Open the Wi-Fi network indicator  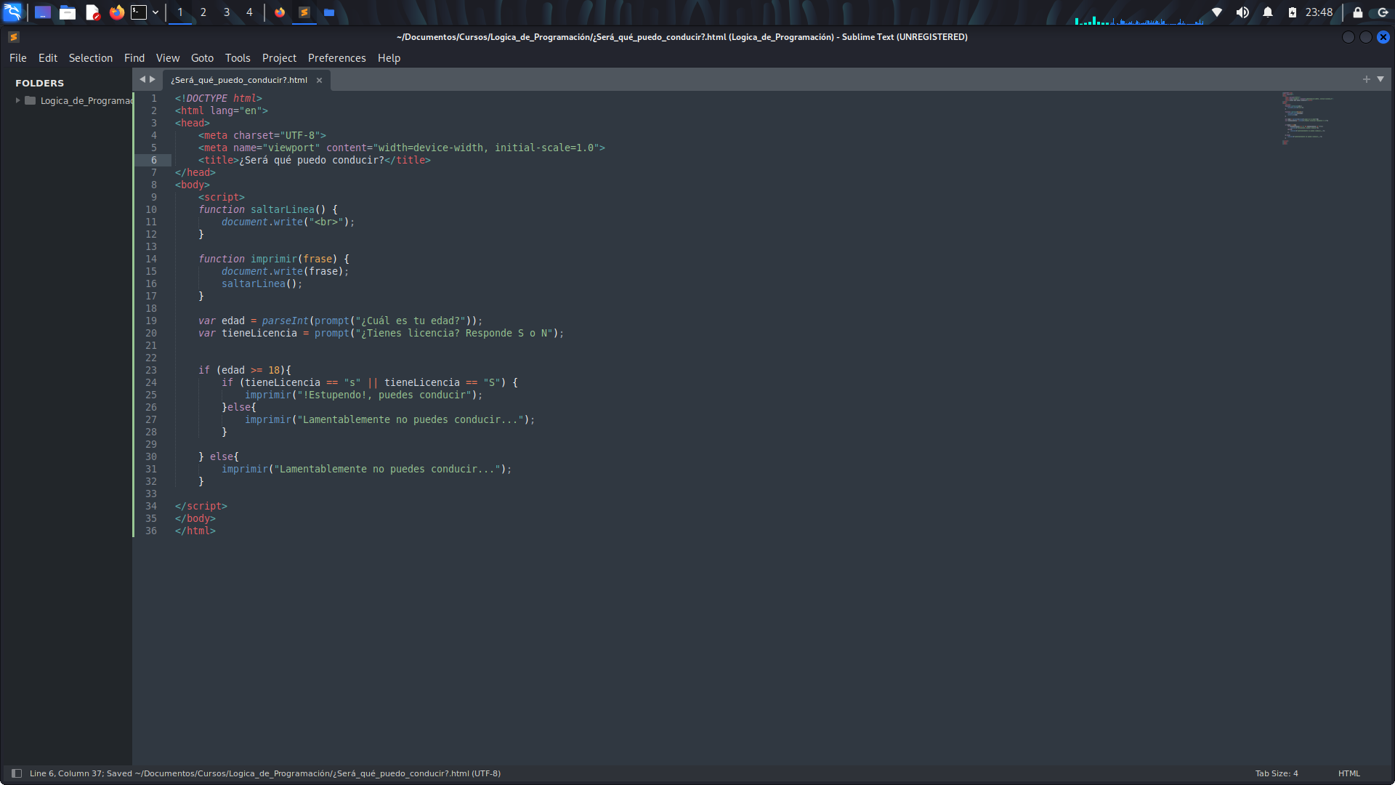point(1217,12)
